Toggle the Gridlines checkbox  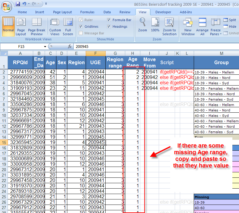pyautogui.click(x=81, y=27)
